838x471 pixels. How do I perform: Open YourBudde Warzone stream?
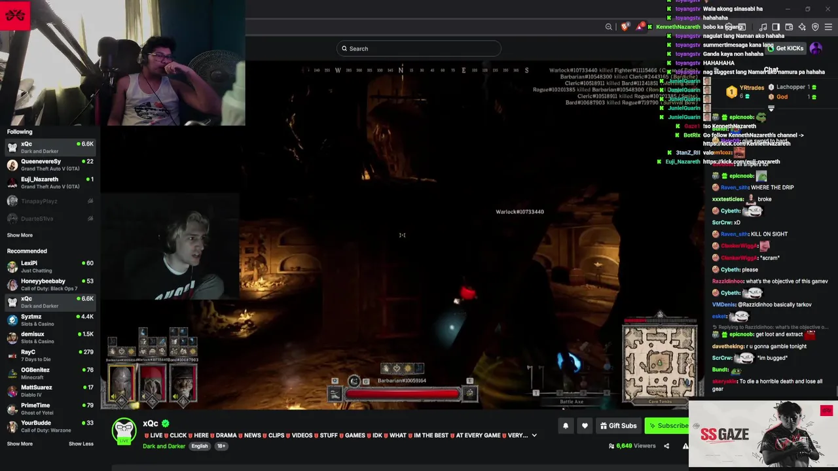point(50,427)
